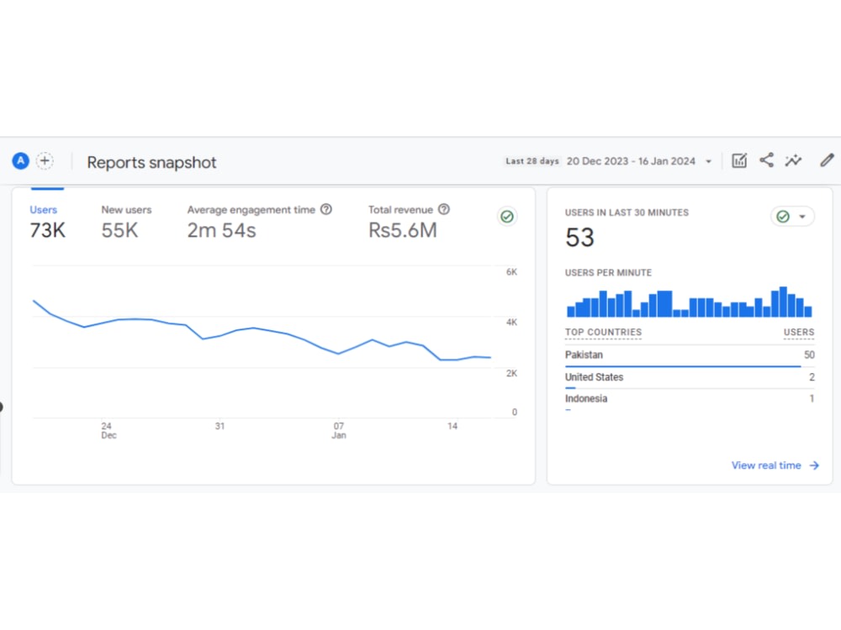841x630 pixels.
Task: Click the 2m 54s engagement value
Action: pos(221,230)
